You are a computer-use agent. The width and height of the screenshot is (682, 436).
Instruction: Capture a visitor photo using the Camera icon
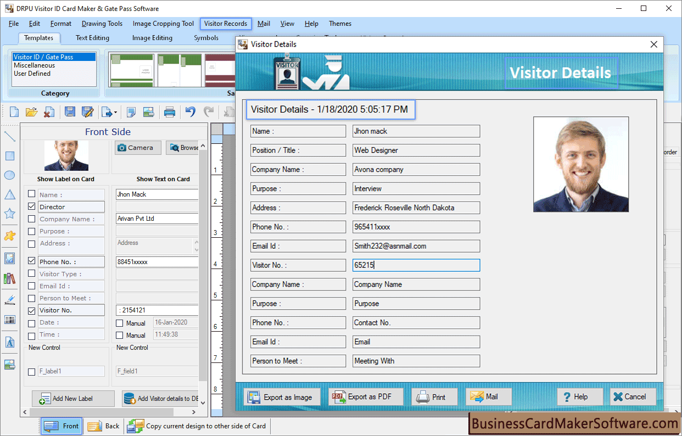pyautogui.click(x=137, y=147)
